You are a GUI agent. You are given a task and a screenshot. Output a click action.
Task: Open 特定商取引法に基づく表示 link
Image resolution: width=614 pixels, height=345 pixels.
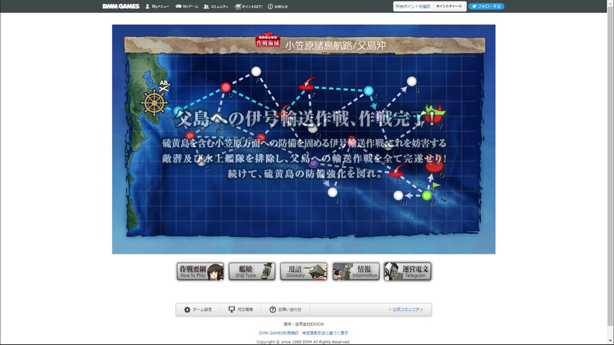tap(325, 333)
